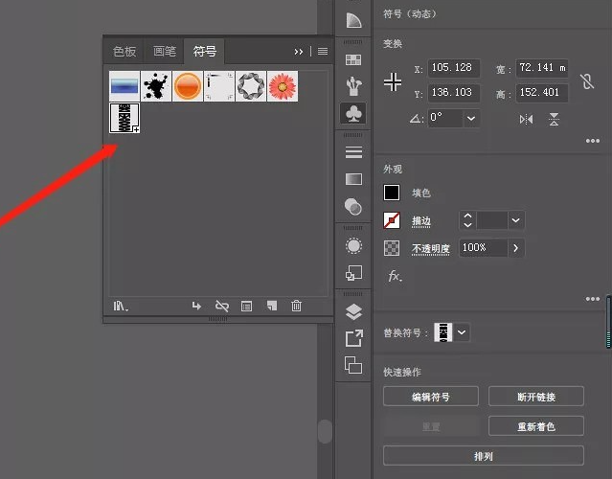Expand hidden tabs with double-chevron arrow
This screenshot has height=479, width=612.
[x=299, y=52]
